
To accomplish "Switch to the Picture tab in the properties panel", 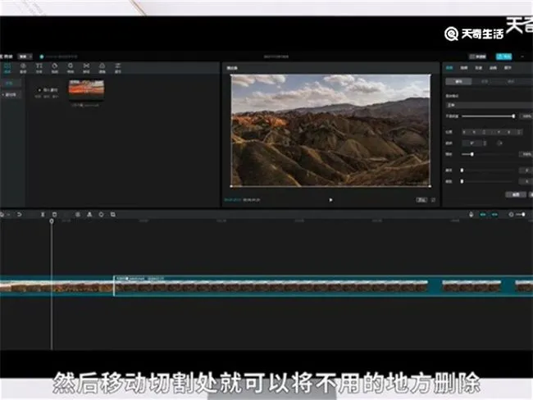I will (449, 68).
